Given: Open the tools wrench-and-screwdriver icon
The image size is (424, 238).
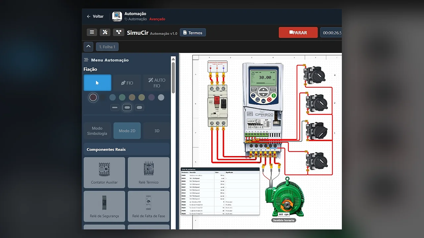Looking at the screenshot, I should [105, 32].
